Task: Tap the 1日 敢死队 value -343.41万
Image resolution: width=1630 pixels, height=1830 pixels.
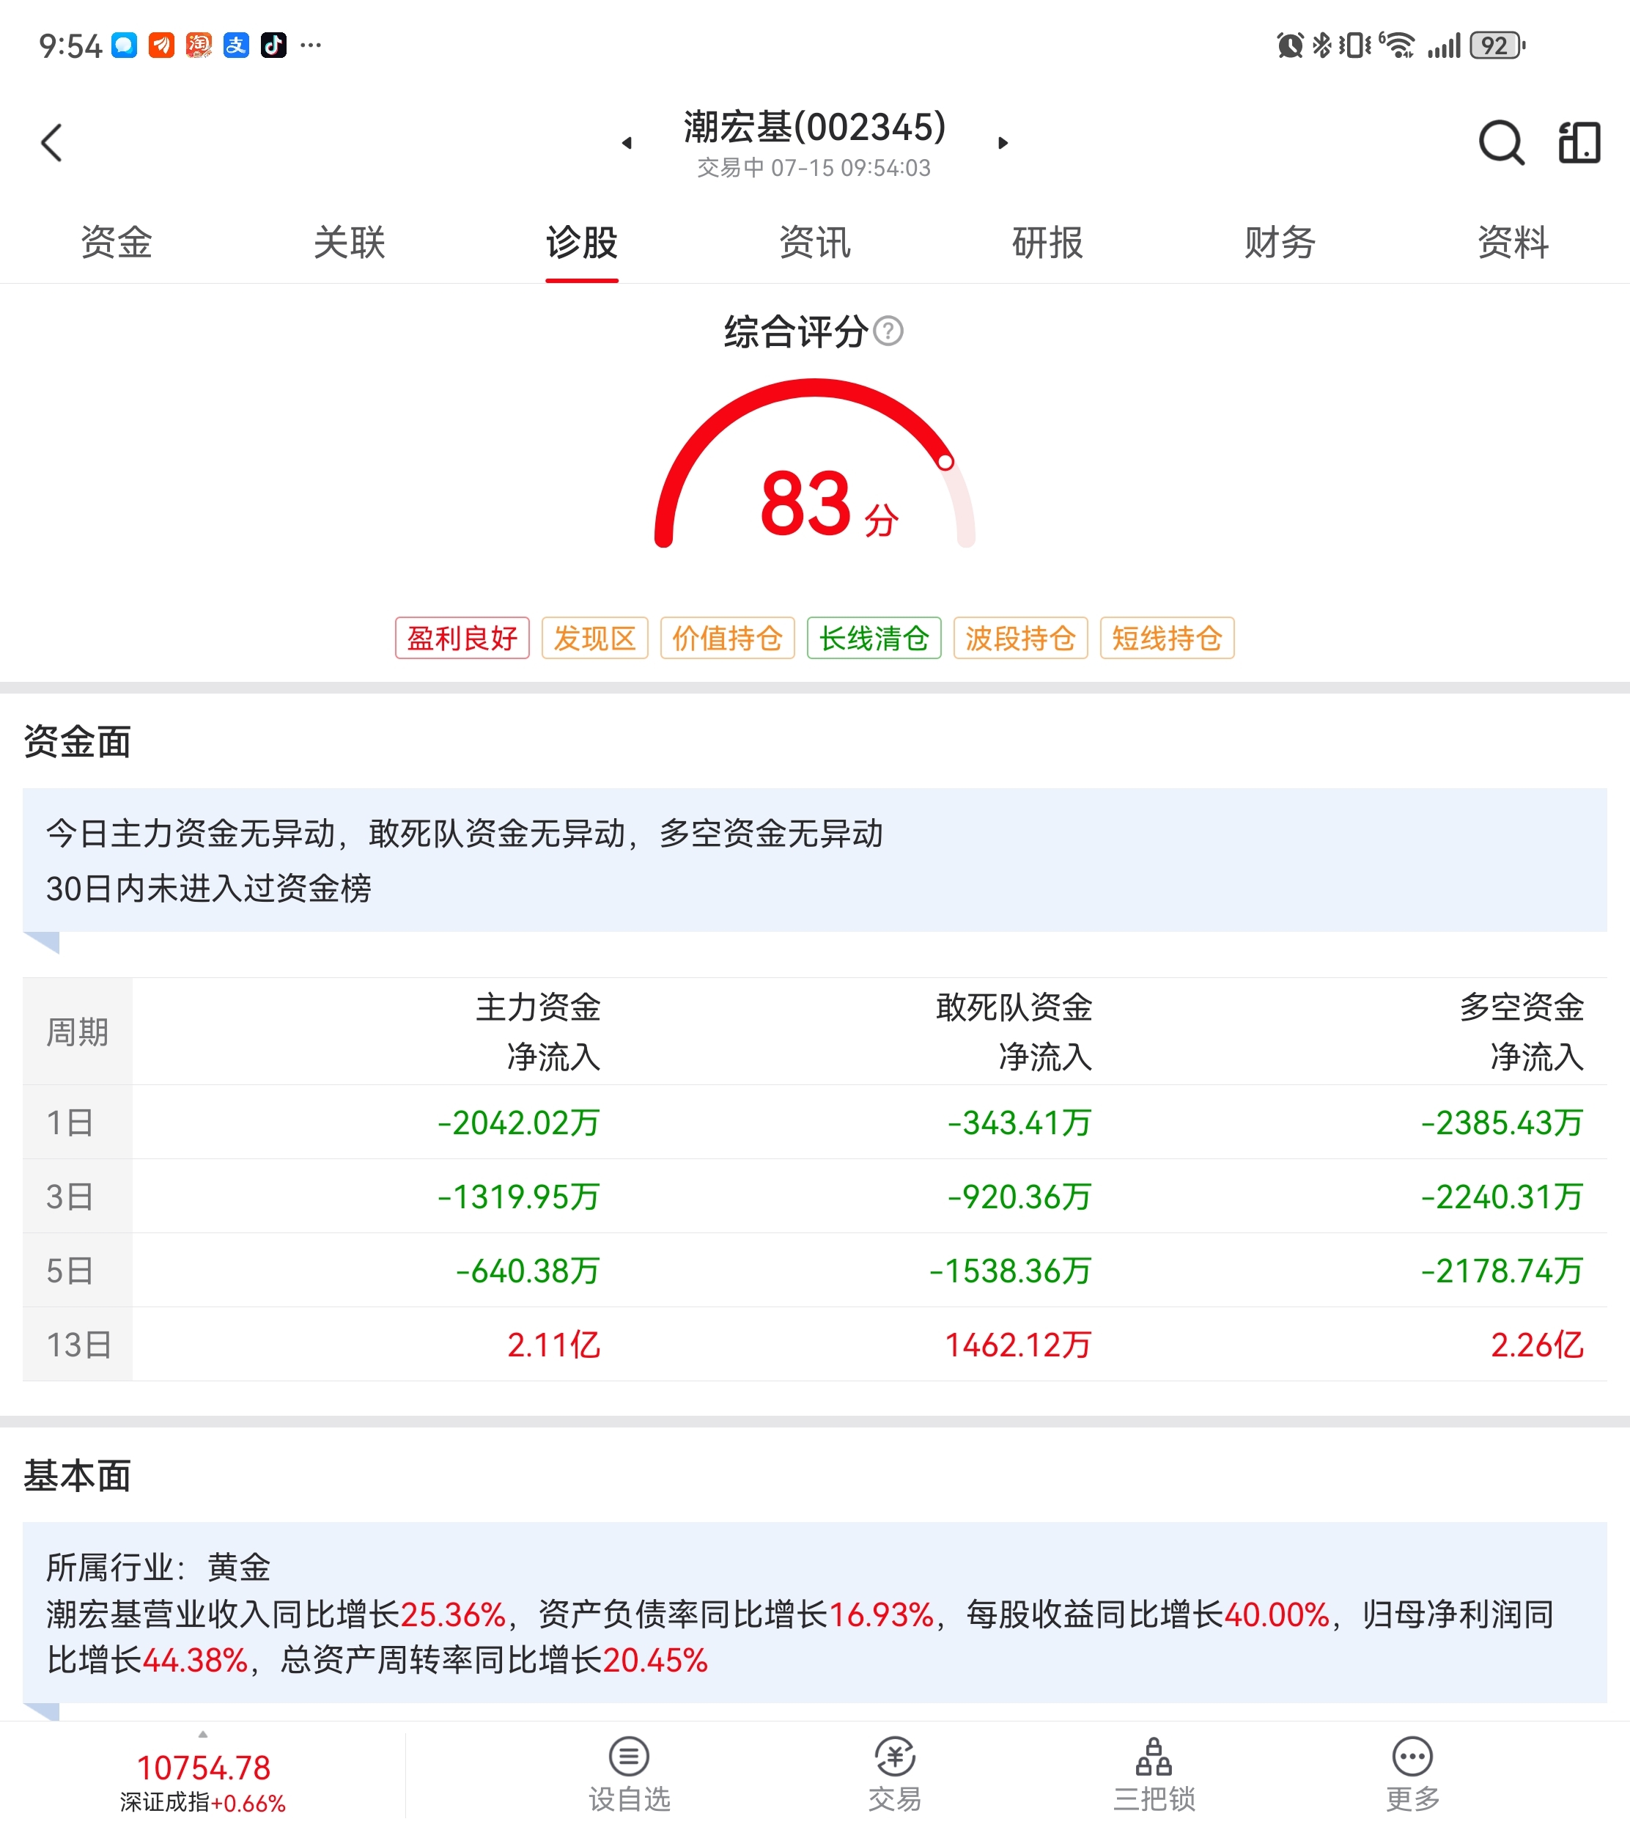Action: [x=1019, y=1122]
